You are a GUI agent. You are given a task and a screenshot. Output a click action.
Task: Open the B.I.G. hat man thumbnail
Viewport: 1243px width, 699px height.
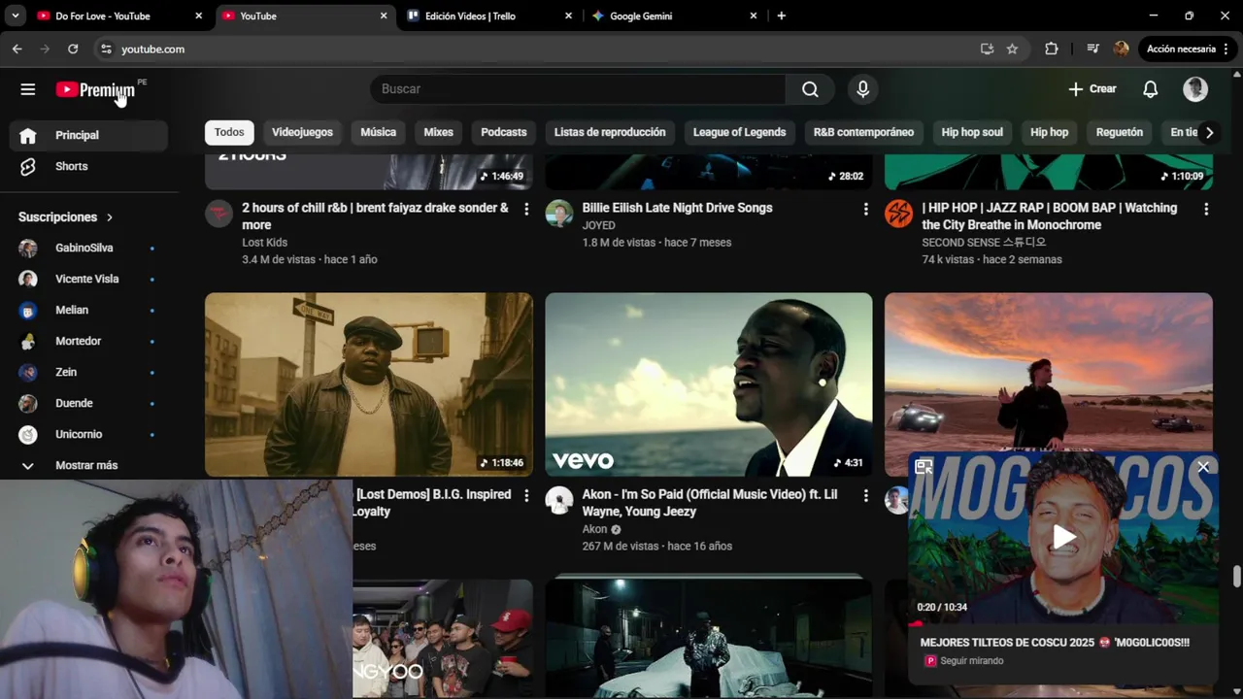[x=368, y=384]
